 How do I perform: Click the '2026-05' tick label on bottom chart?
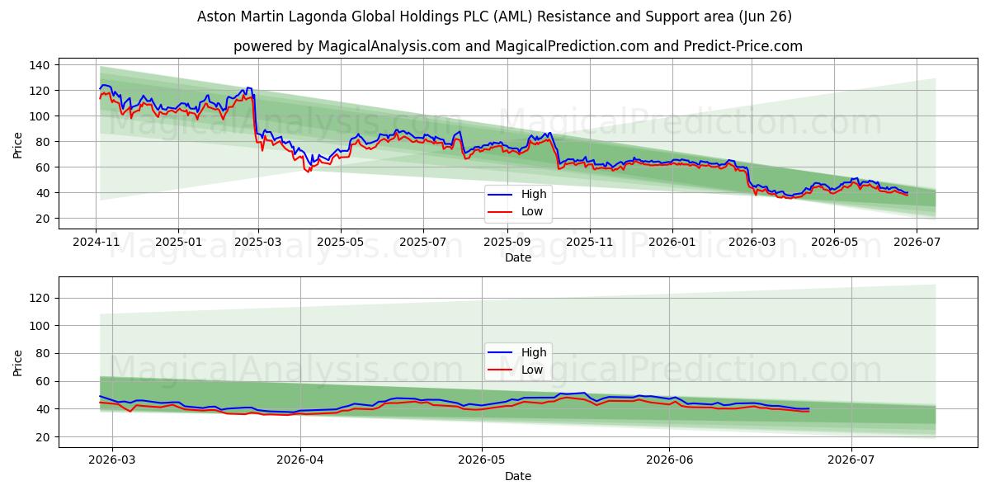click(x=483, y=460)
